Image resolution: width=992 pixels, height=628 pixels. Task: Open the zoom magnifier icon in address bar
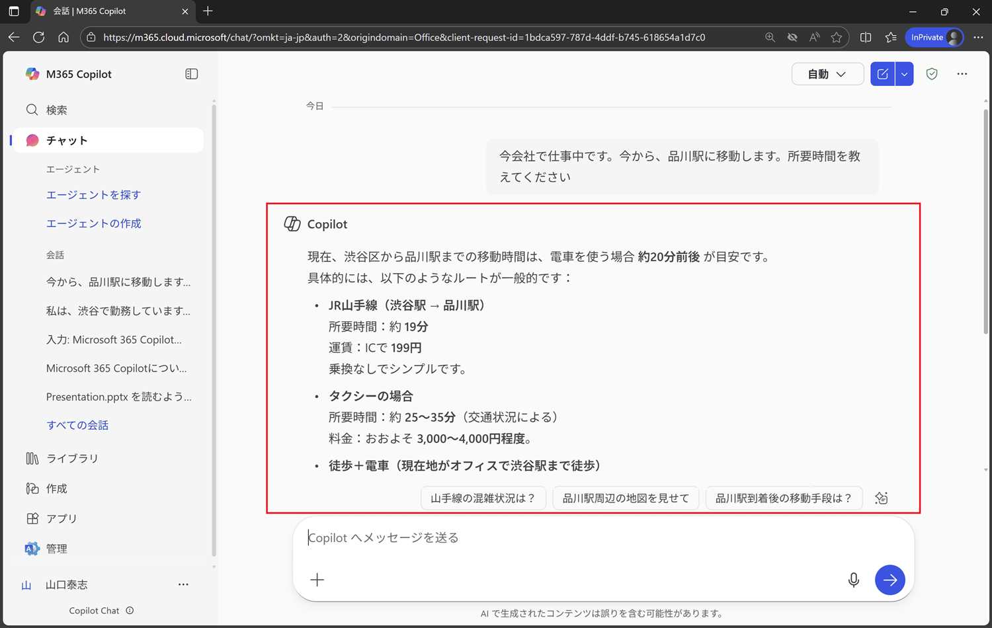770,37
